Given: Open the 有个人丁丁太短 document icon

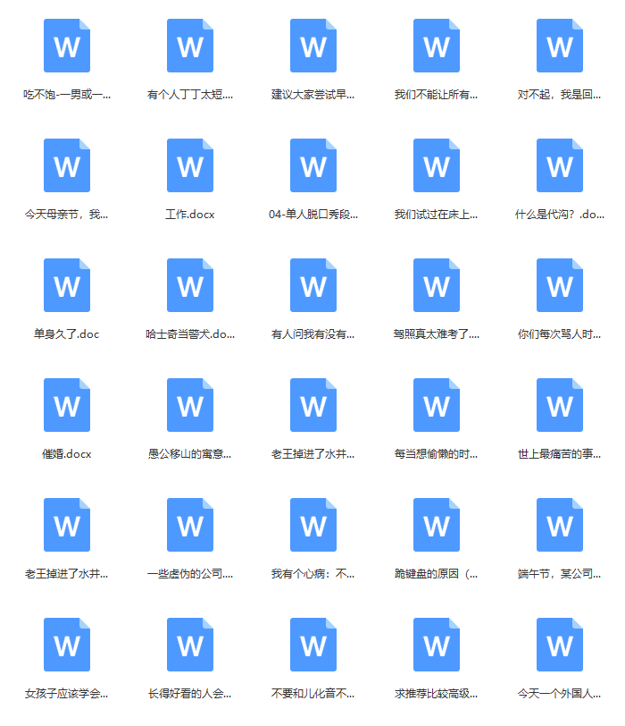Looking at the screenshot, I should point(190,46).
